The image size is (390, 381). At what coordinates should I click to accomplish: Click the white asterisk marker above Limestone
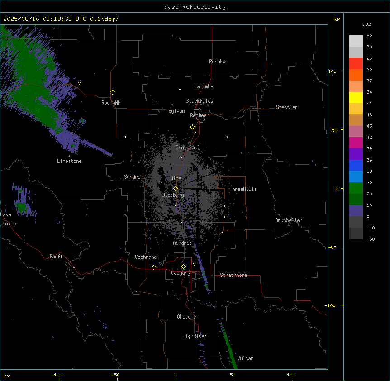tap(69, 157)
